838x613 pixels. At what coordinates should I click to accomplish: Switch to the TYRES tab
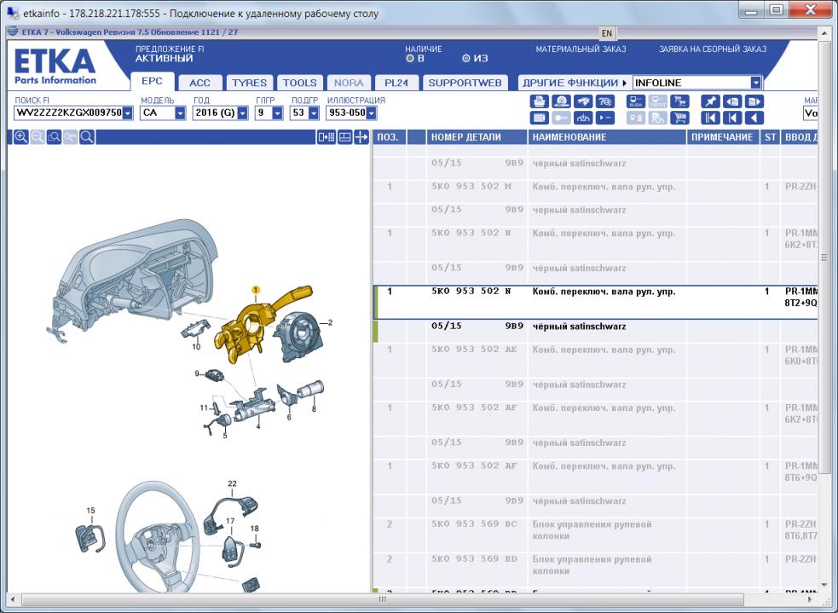(249, 83)
